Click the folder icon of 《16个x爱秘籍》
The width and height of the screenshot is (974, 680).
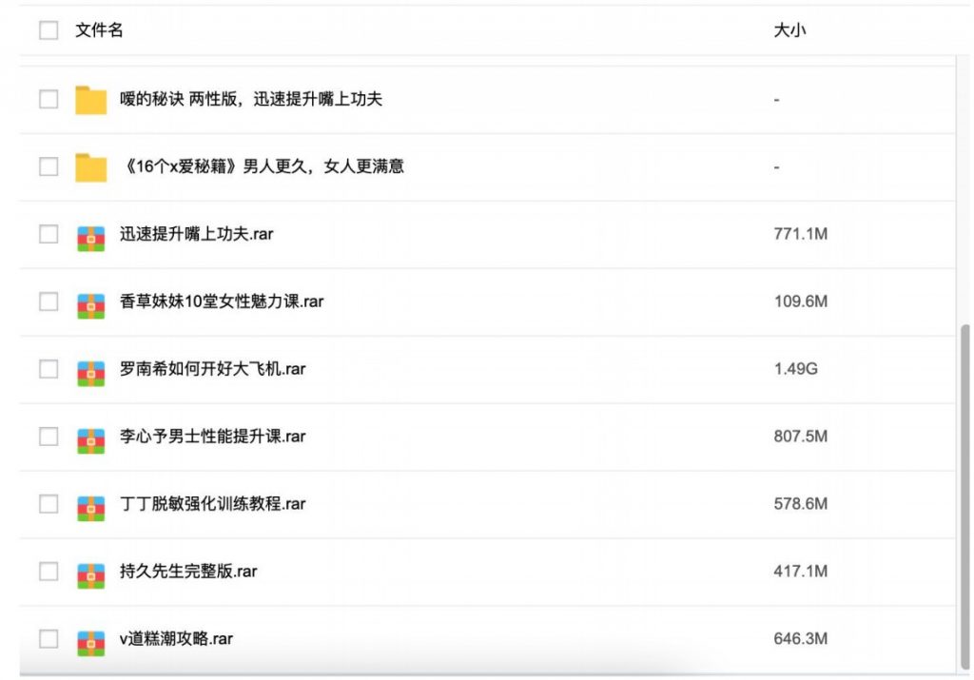tap(90, 167)
